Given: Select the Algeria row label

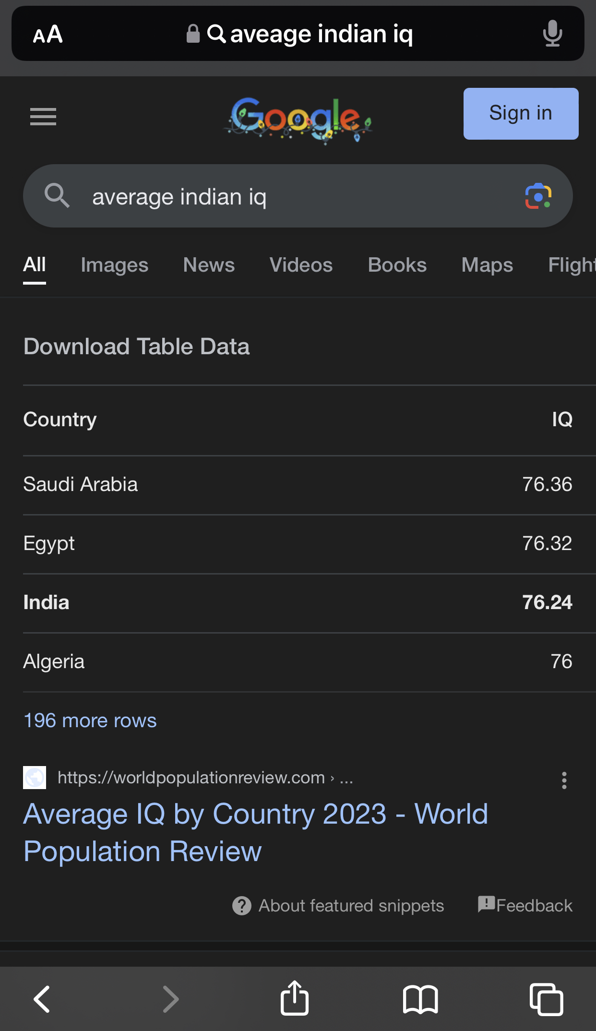Looking at the screenshot, I should coord(54,662).
